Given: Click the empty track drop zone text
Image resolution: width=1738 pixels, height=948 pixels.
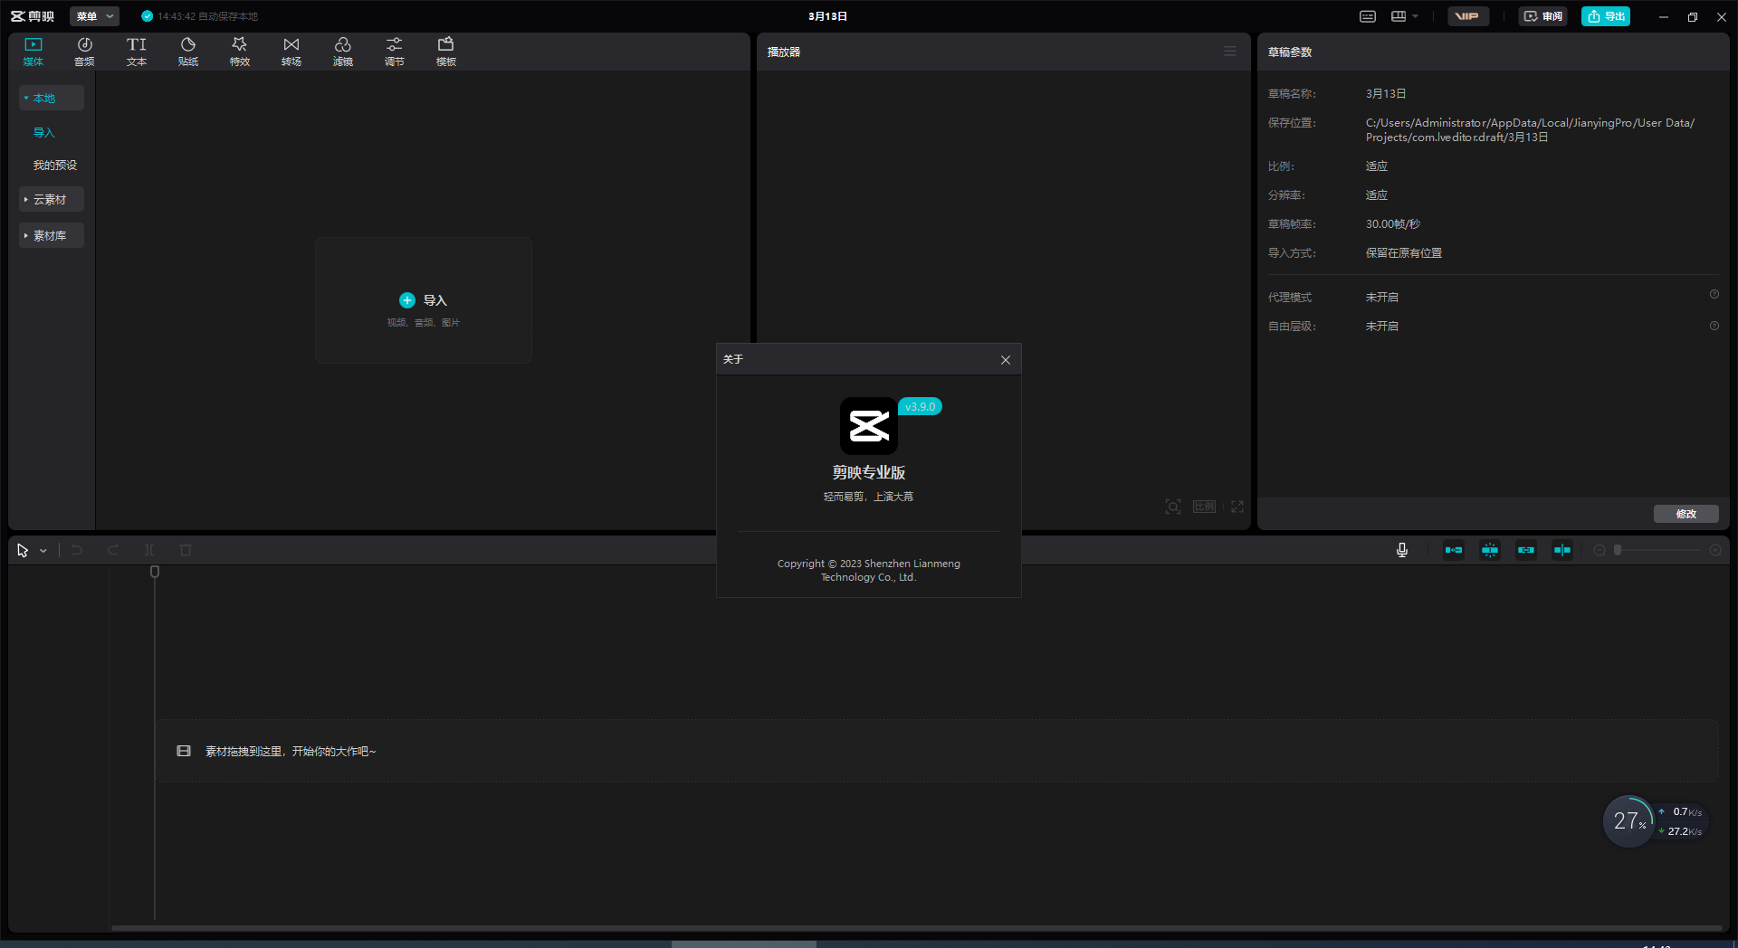Looking at the screenshot, I should pos(291,752).
